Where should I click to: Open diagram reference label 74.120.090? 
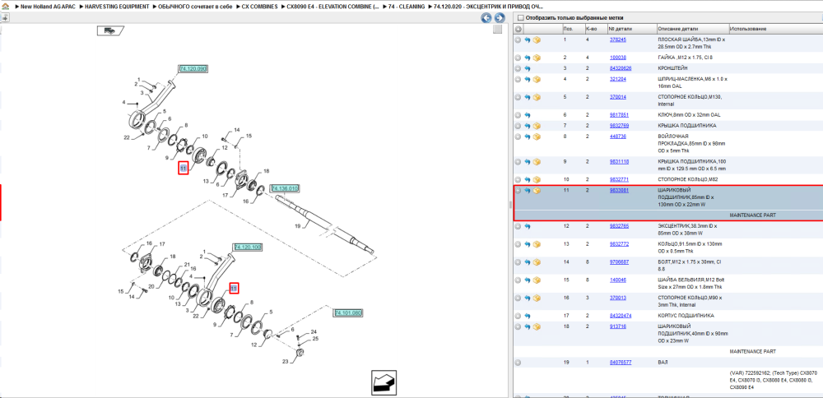coord(193,69)
